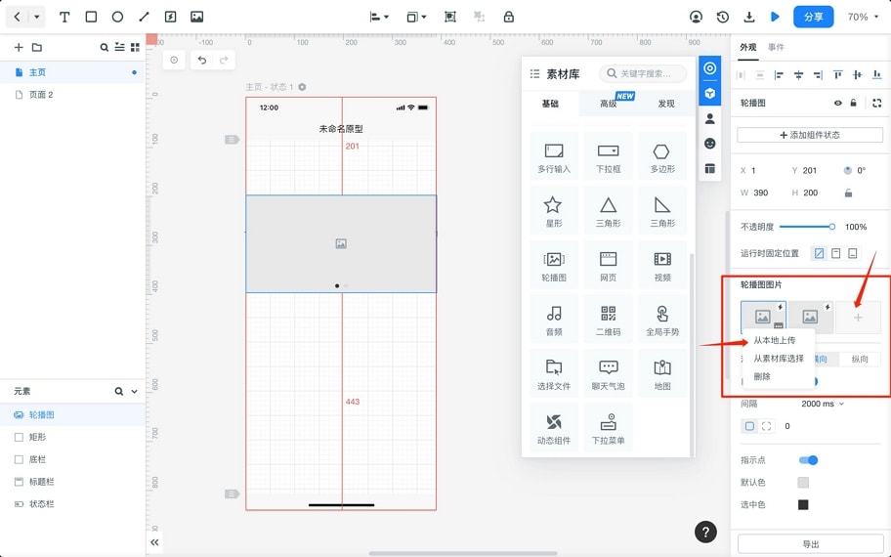The image size is (891, 557).
Task: Select the second 运行时固定位置 option
Action: (836, 253)
